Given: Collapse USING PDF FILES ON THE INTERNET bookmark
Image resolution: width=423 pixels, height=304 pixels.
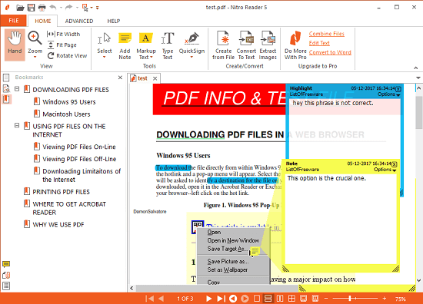Looking at the screenshot, I should [17, 125].
